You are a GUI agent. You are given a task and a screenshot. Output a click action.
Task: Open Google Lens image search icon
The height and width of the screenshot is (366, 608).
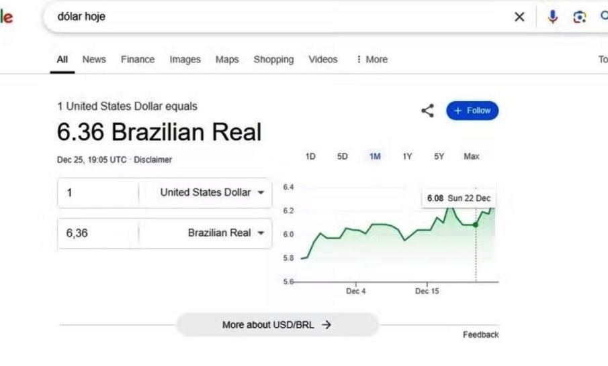coord(579,17)
